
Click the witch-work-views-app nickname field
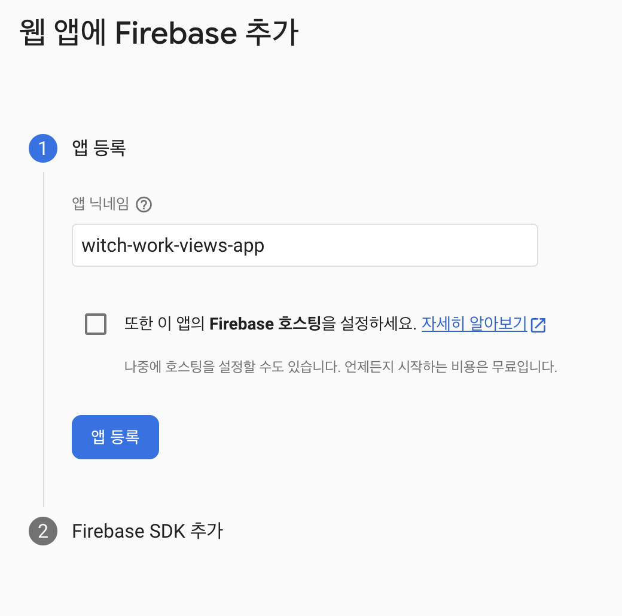[305, 245]
